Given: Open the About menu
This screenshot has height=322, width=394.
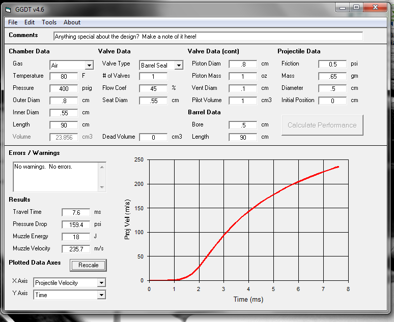Looking at the screenshot, I should pyautogui.click(x=72, y=22).
